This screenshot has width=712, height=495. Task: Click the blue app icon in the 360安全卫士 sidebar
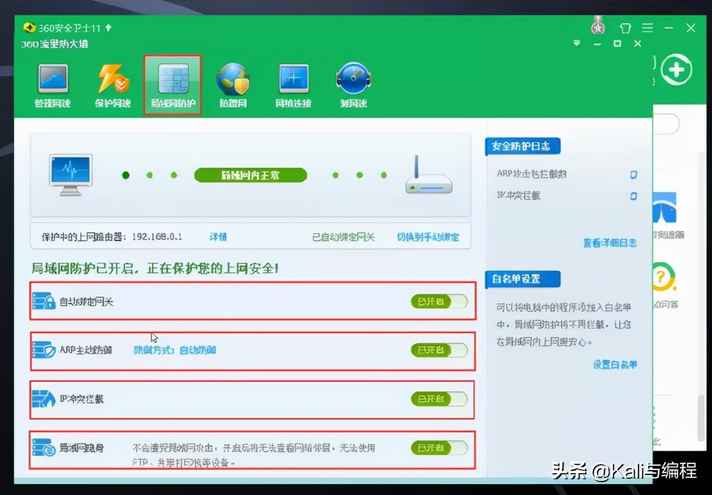pos(664,207)
